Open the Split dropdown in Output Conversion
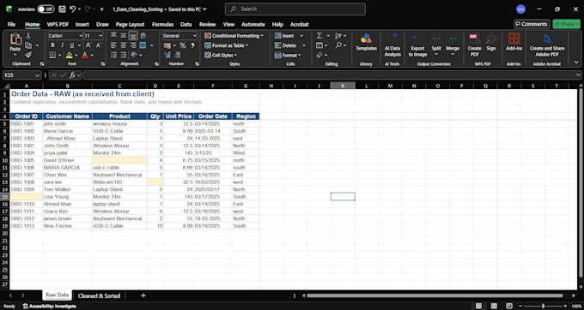The width and height of the screenshot is (584, 310). 436,55
